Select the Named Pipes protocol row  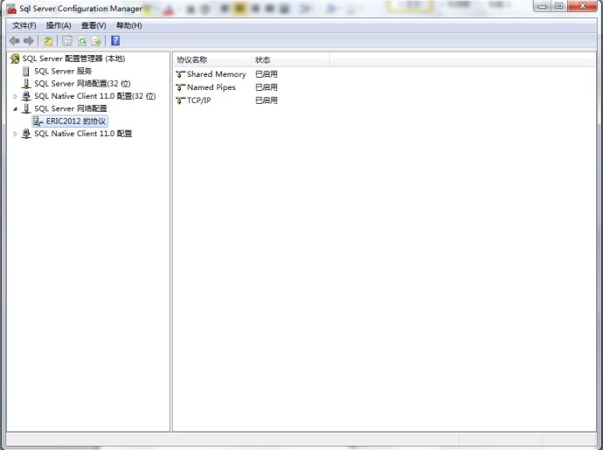tap(211, 87)
